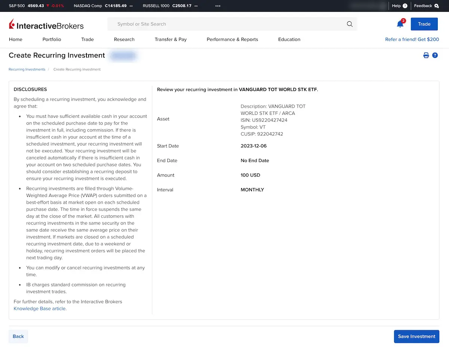Click the NASDAQ Comp ticker quote
449x351 pixels.
coord(103,6)
